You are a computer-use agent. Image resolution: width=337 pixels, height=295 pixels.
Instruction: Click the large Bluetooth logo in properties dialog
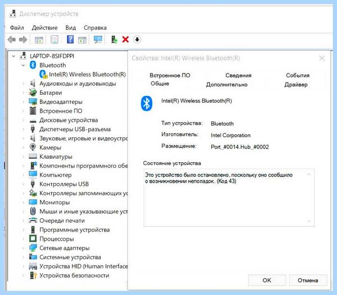[147, 103]
